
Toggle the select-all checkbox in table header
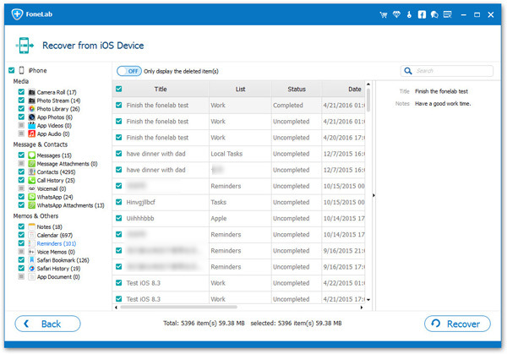point(119,89)
